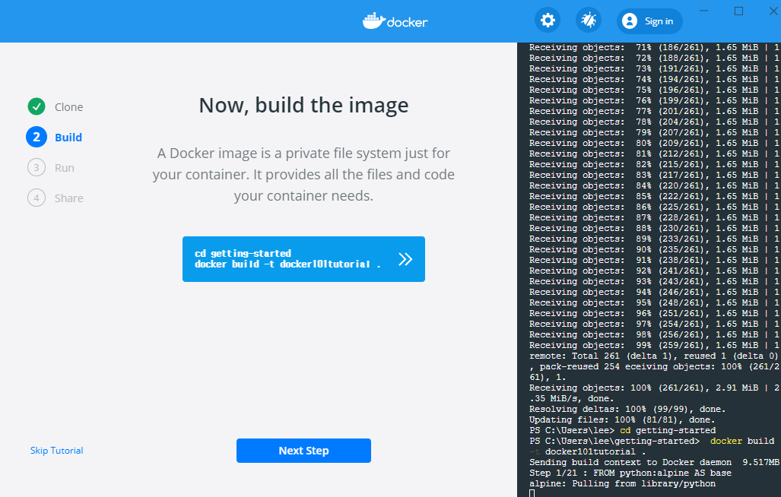The width and height of the screenshot is (781, 497).
Task: Click the 'Receiving objects: 71%' terminal line
Action: pos(654,47)
